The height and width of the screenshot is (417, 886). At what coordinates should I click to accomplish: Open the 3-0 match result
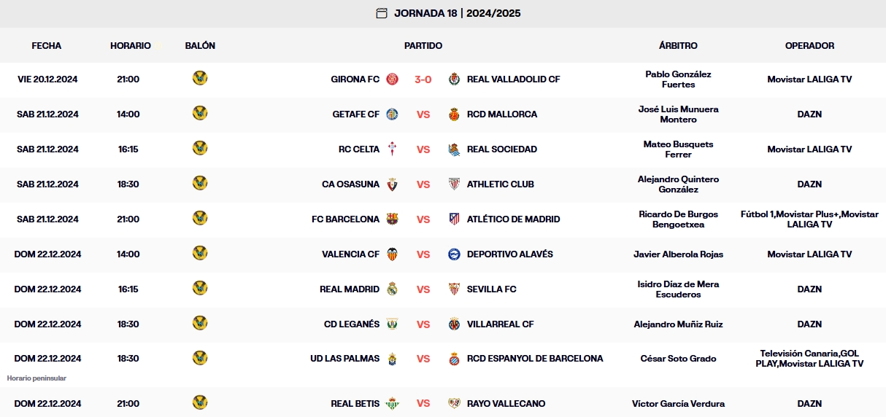click(423, 79)
